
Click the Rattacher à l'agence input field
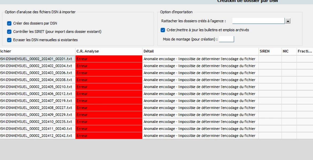coord(259,21)
